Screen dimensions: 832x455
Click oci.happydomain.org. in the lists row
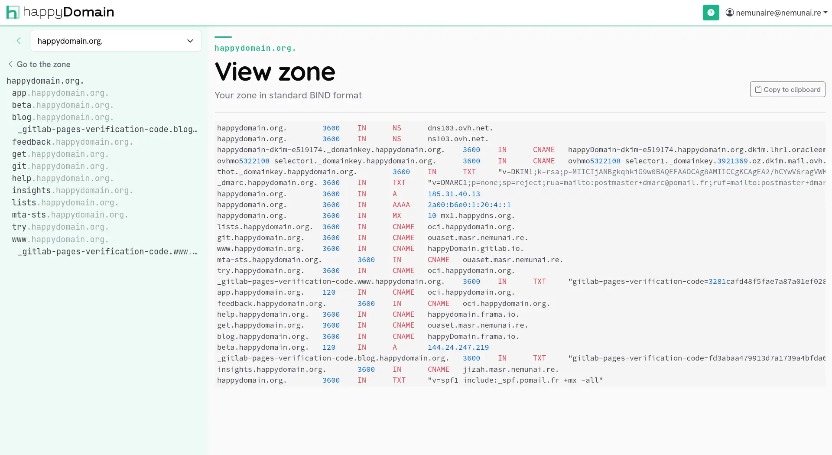point(471,227)
